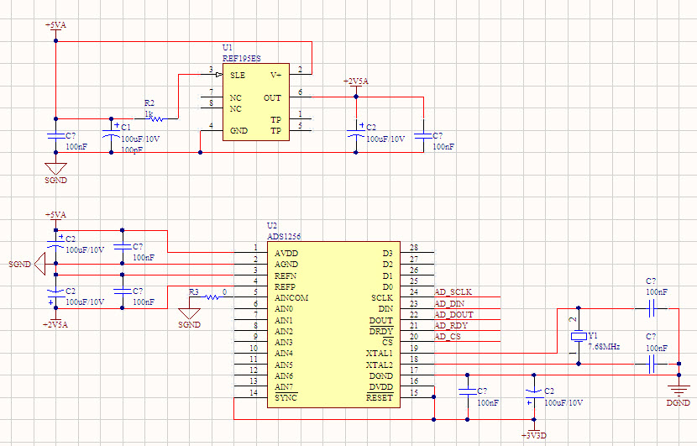Select the SGND arrow port left of AGND

40,264
